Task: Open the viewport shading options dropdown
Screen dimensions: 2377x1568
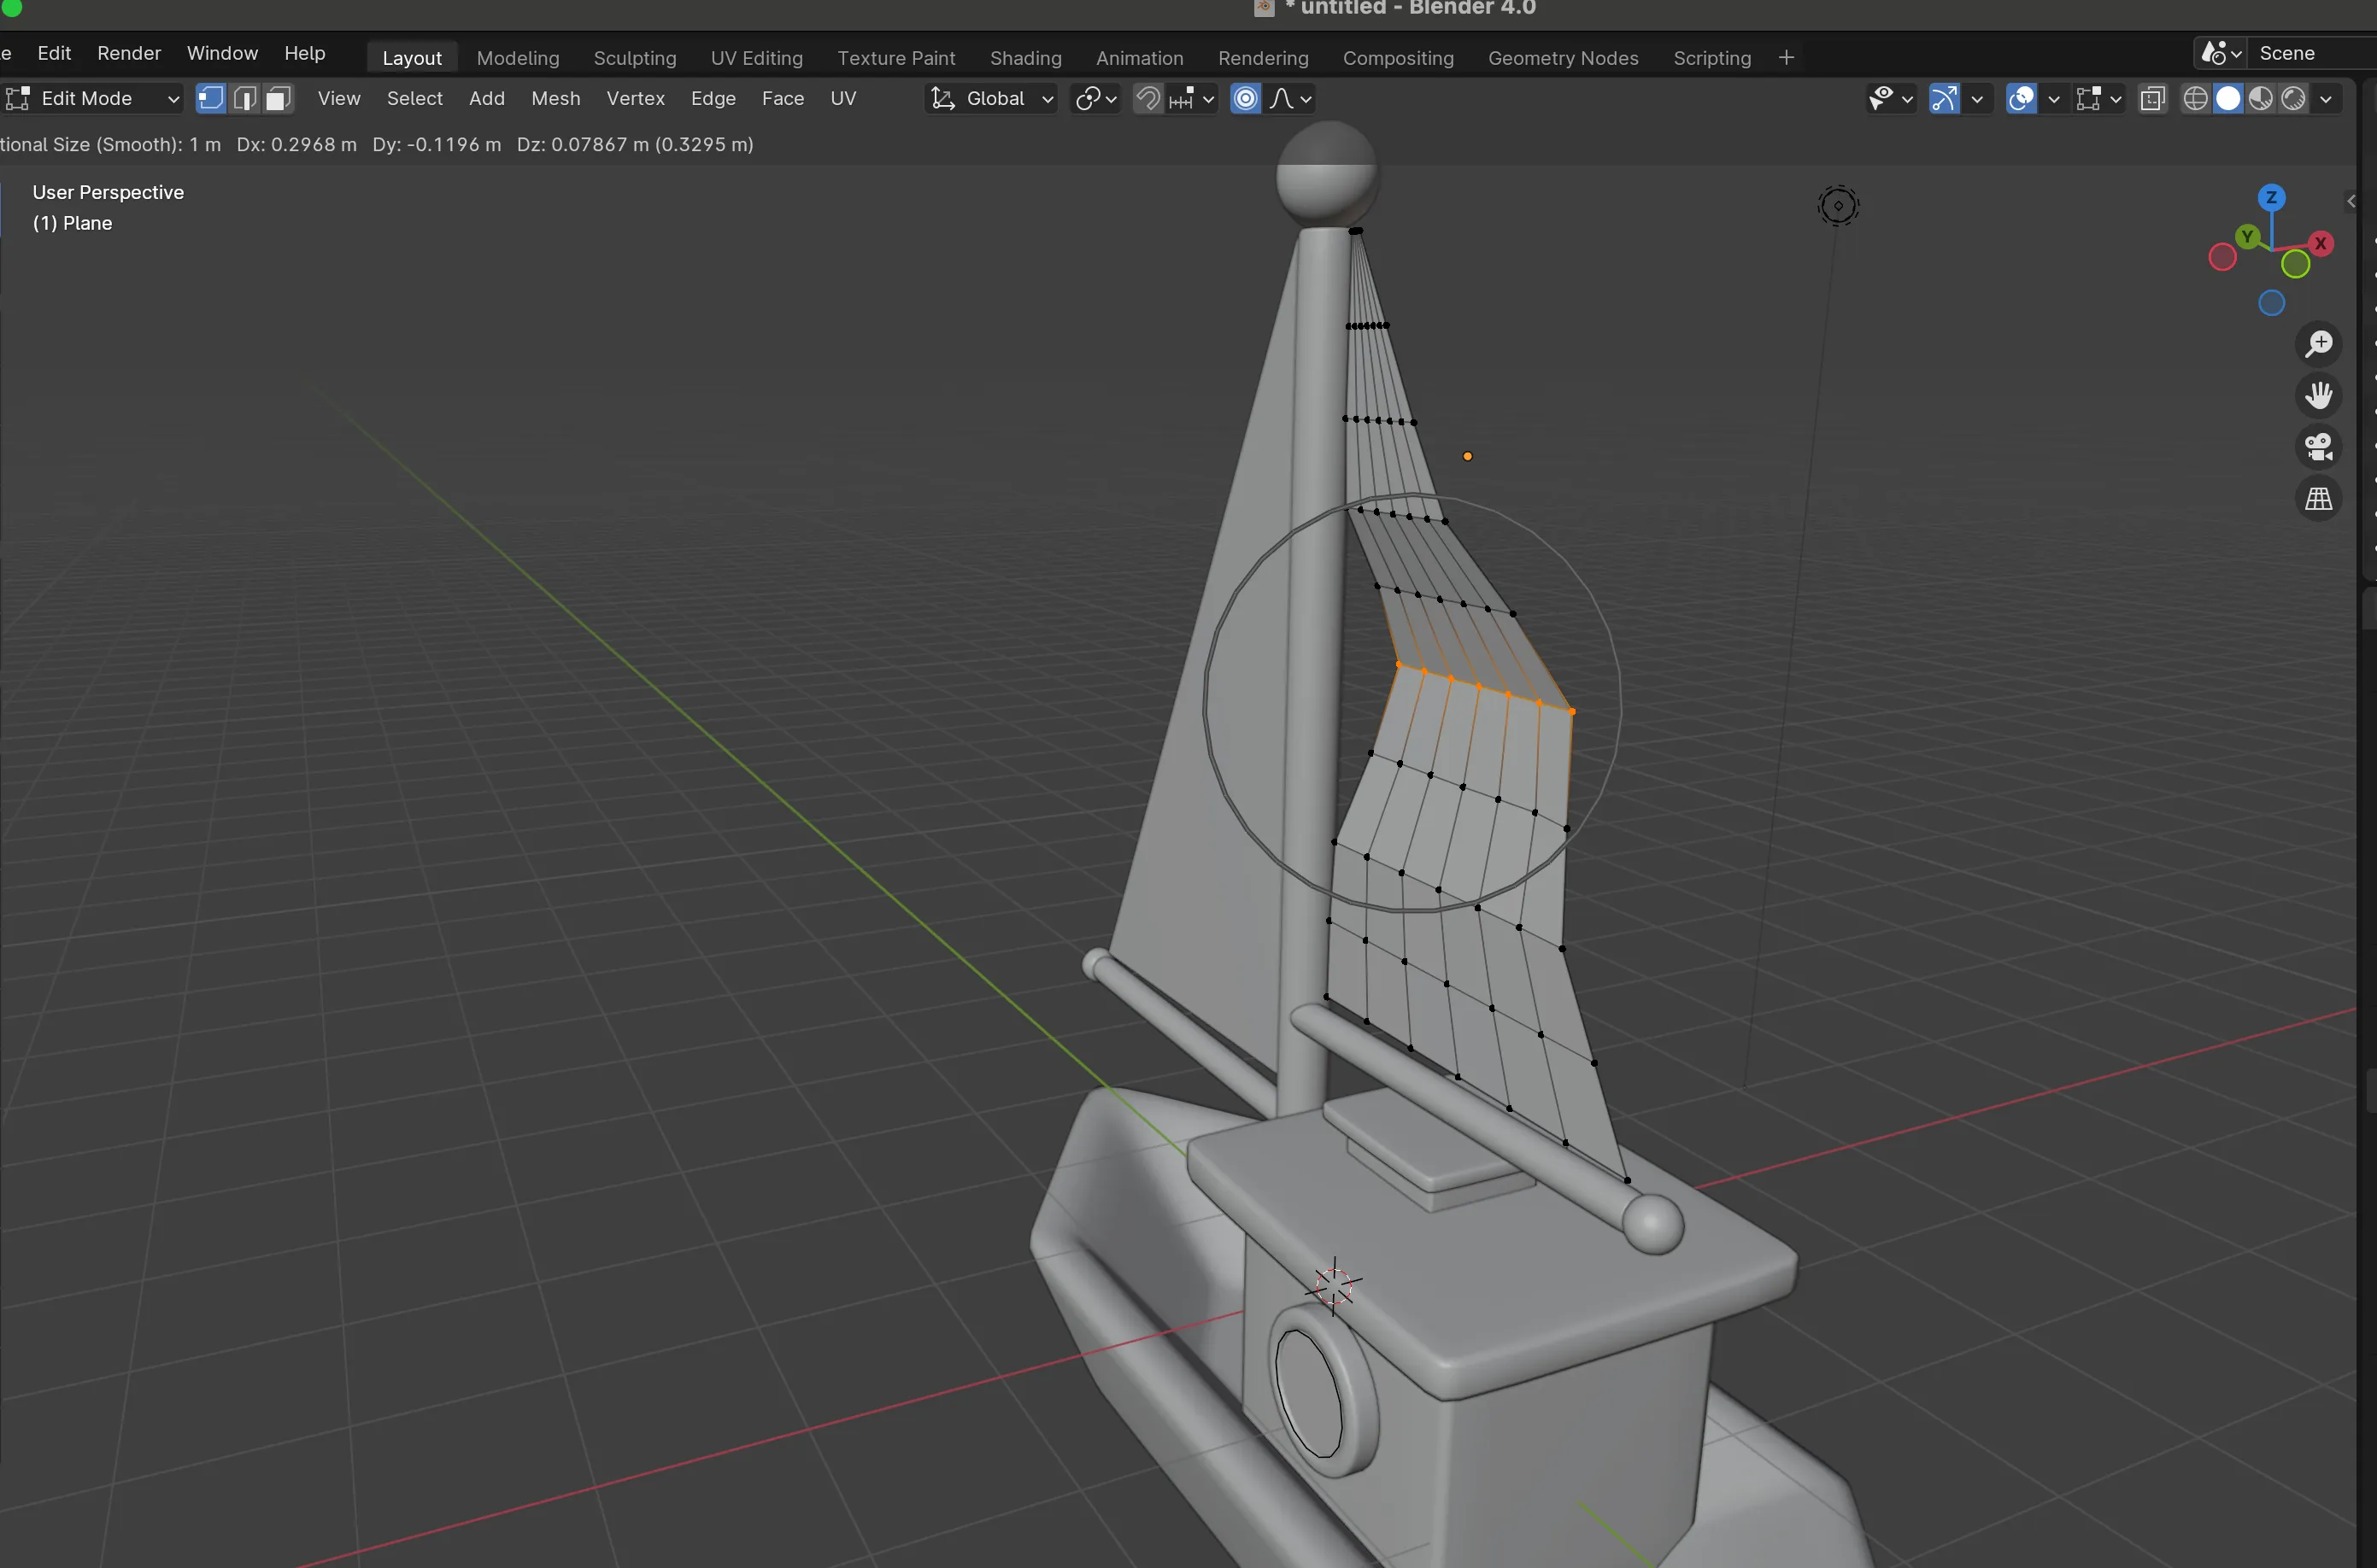Action: click(x=2326, y=98)
